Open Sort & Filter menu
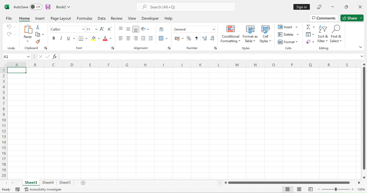The width and height of the screenshot is (367, 193). pos(323,34)
